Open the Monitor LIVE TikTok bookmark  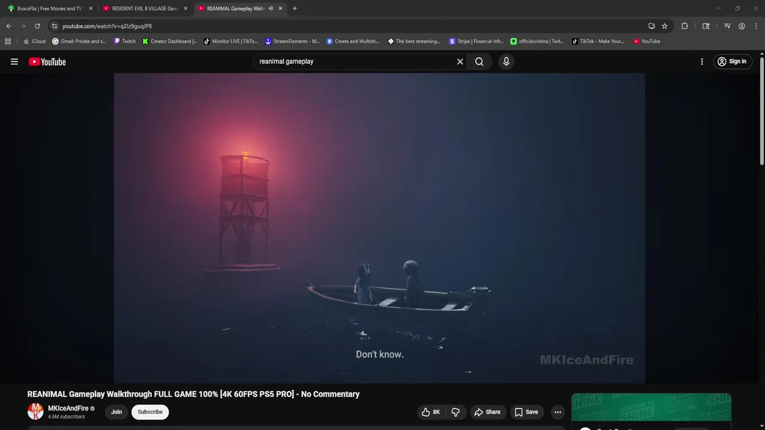(231, 41)
